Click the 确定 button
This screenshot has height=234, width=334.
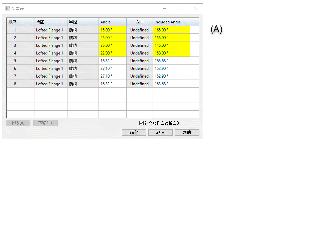tap(134, 133)
